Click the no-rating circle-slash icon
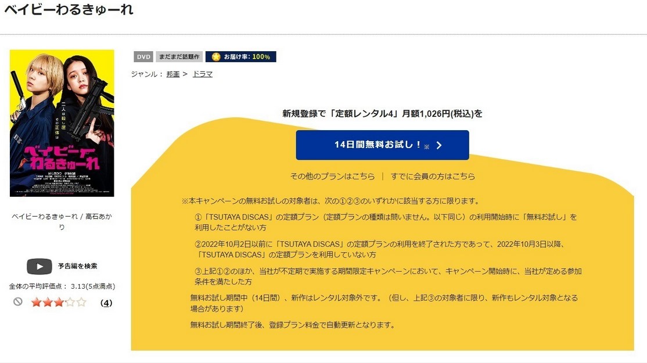Screen dimensions: 647x363 click(x=18, y=301)
